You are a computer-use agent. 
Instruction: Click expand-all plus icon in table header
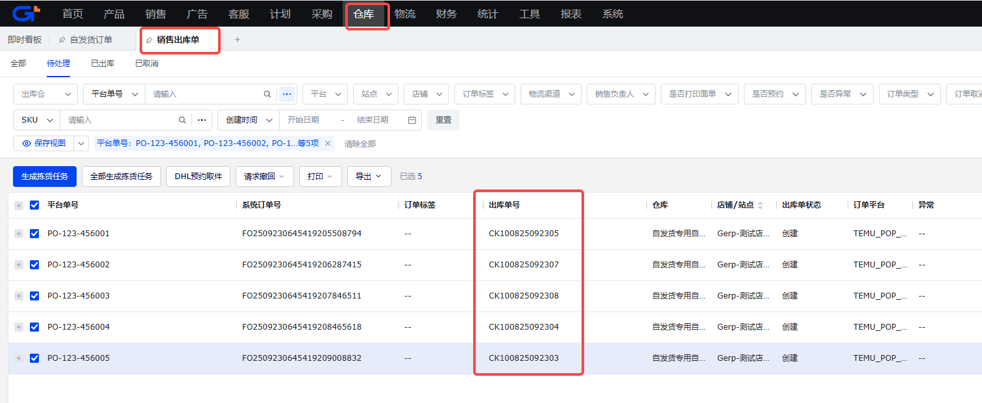click(x=19, y=205)
